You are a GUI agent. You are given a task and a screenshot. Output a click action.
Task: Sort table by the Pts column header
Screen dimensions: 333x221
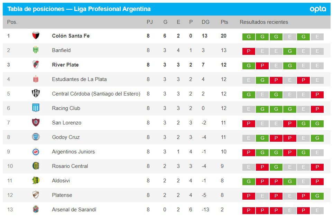[224, 22]
